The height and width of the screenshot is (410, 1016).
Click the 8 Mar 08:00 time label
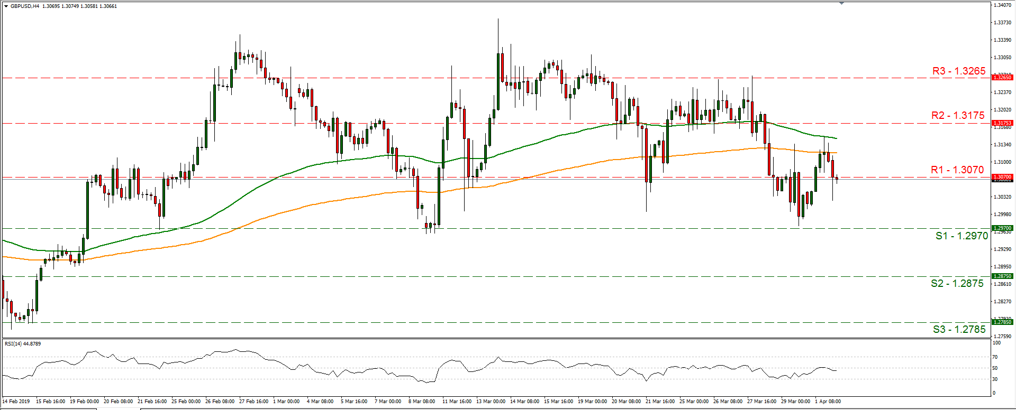point(422,402)
